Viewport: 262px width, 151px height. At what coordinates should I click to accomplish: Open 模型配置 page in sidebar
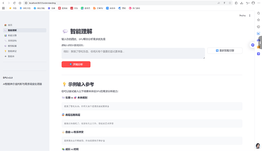point(25,46)
